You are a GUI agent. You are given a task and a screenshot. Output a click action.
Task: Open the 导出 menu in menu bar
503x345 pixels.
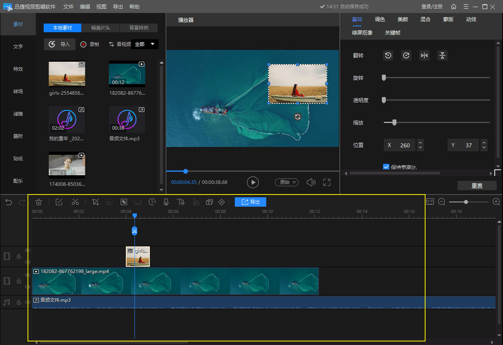[x=118, y=7]
